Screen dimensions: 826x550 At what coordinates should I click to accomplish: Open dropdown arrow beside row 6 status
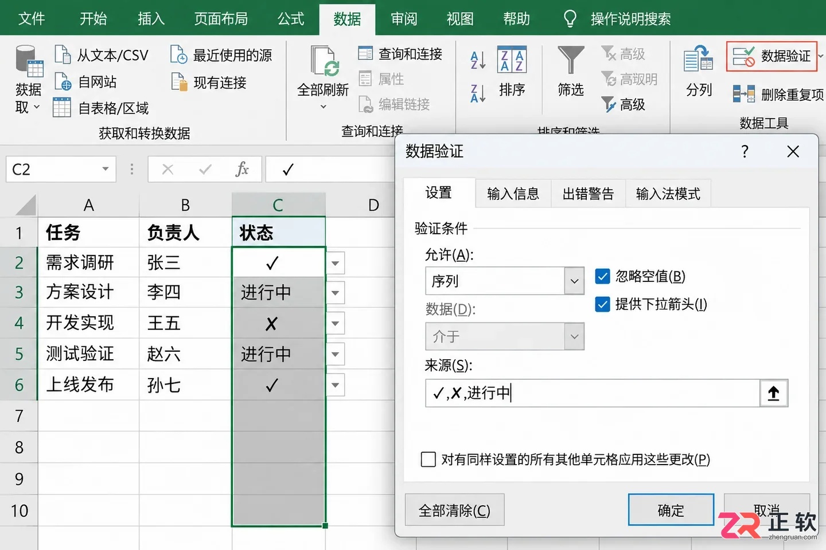tap(336, 385)
